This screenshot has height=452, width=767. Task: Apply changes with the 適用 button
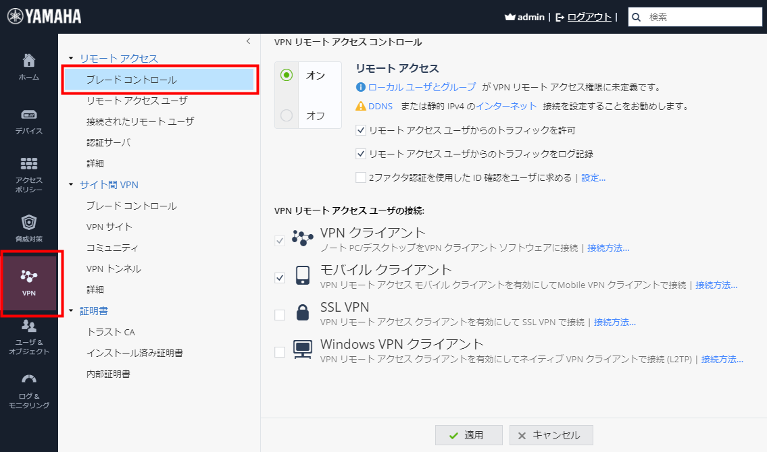[468, 434]
